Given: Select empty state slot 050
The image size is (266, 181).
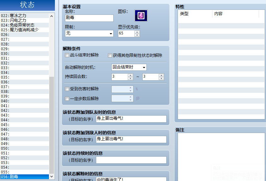Looking at the screenshot, I should click(25, 148).
